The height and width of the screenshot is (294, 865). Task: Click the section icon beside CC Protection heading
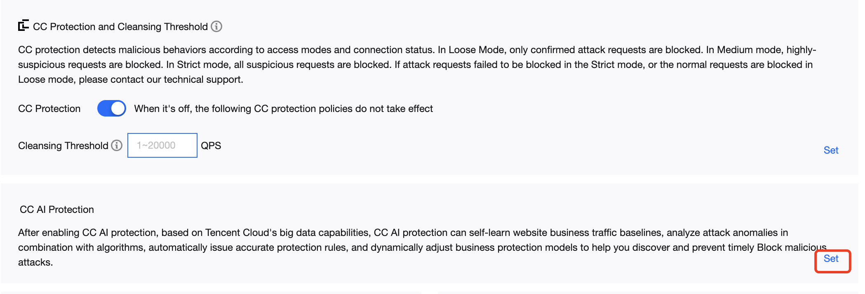pyautogui.click(x=24, y=26)
